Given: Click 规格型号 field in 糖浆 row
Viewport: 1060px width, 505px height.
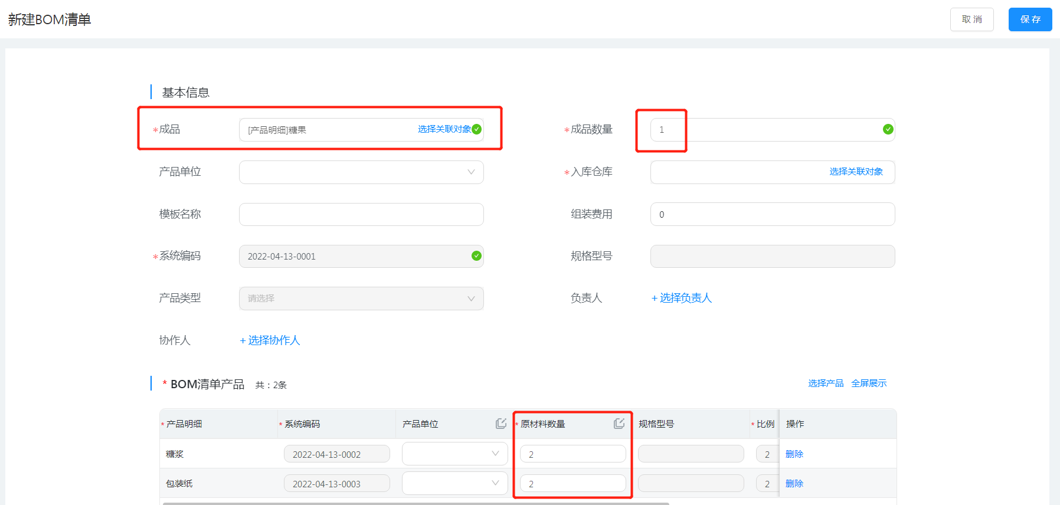Looking at the screenshot, I should (691, 454).
